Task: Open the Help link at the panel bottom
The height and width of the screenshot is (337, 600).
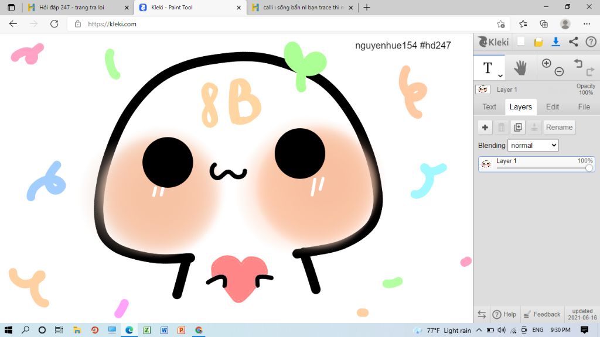Action: (x=504, y=314)
